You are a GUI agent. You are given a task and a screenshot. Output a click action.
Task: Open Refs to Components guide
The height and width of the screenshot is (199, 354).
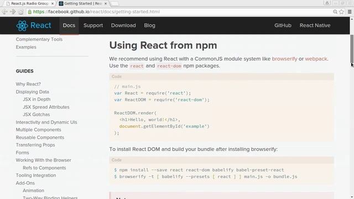[x=44, y=168]
